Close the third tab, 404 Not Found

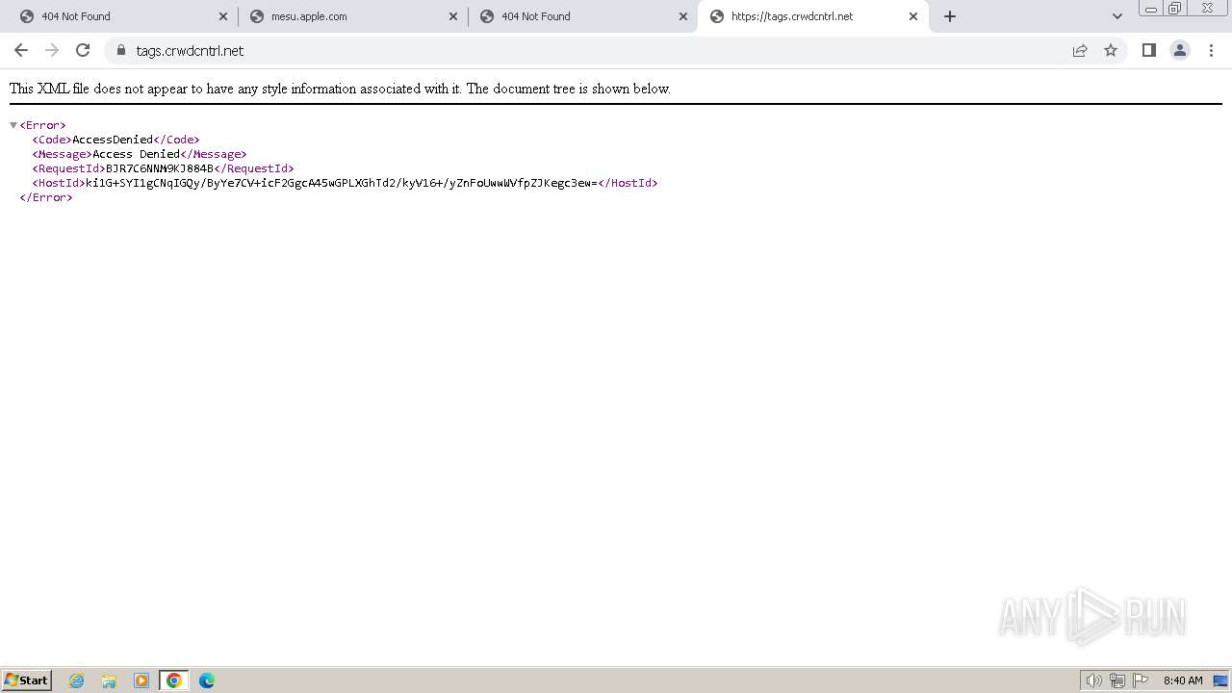click(683, 16)
